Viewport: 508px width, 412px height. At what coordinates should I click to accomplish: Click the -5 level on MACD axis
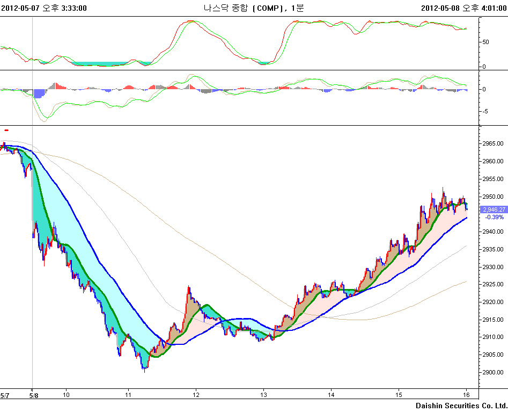pos(485,111)
